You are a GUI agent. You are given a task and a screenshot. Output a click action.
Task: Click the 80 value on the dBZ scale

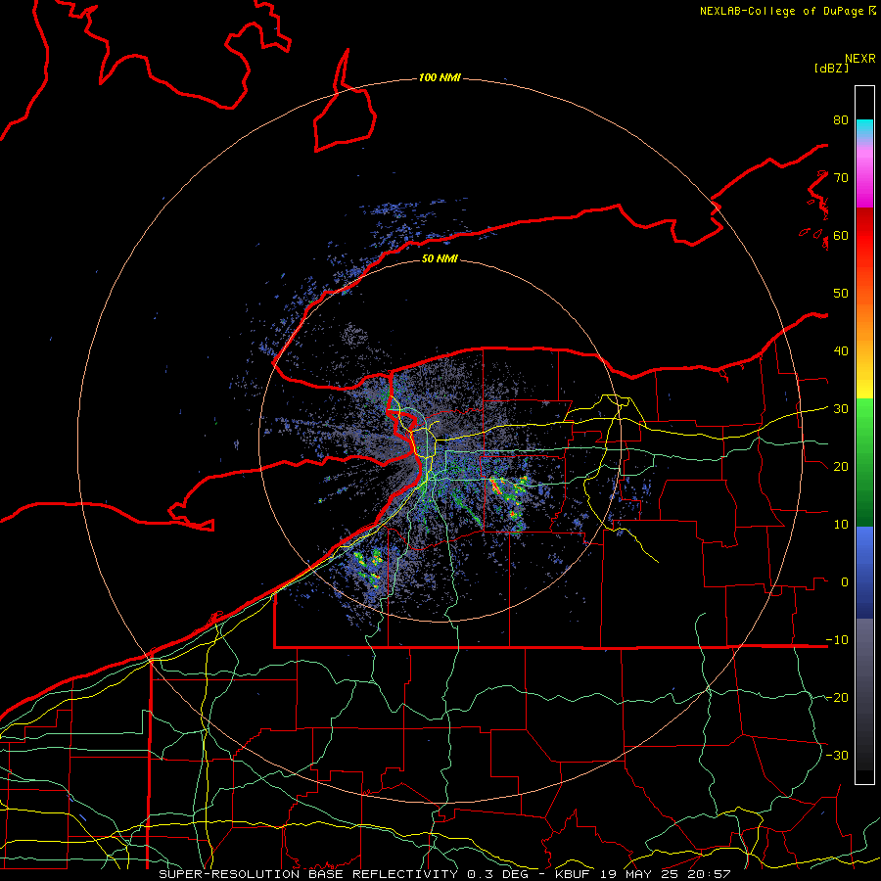point(841,119)
